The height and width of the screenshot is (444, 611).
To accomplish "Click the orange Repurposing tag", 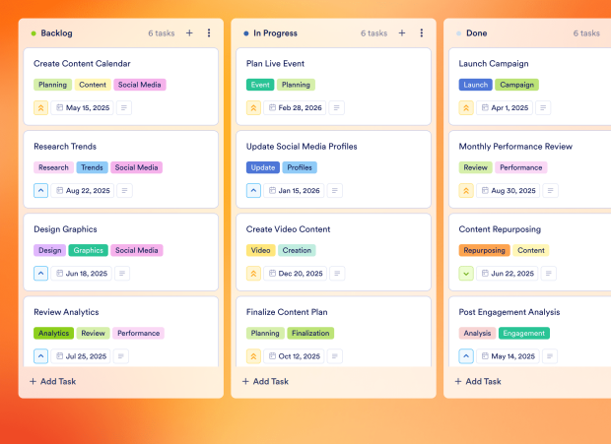I will 484,250.
